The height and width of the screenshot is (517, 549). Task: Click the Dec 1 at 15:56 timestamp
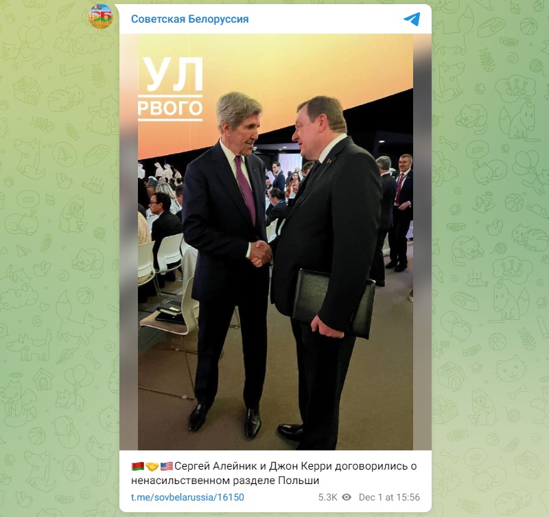coord(389,497)
